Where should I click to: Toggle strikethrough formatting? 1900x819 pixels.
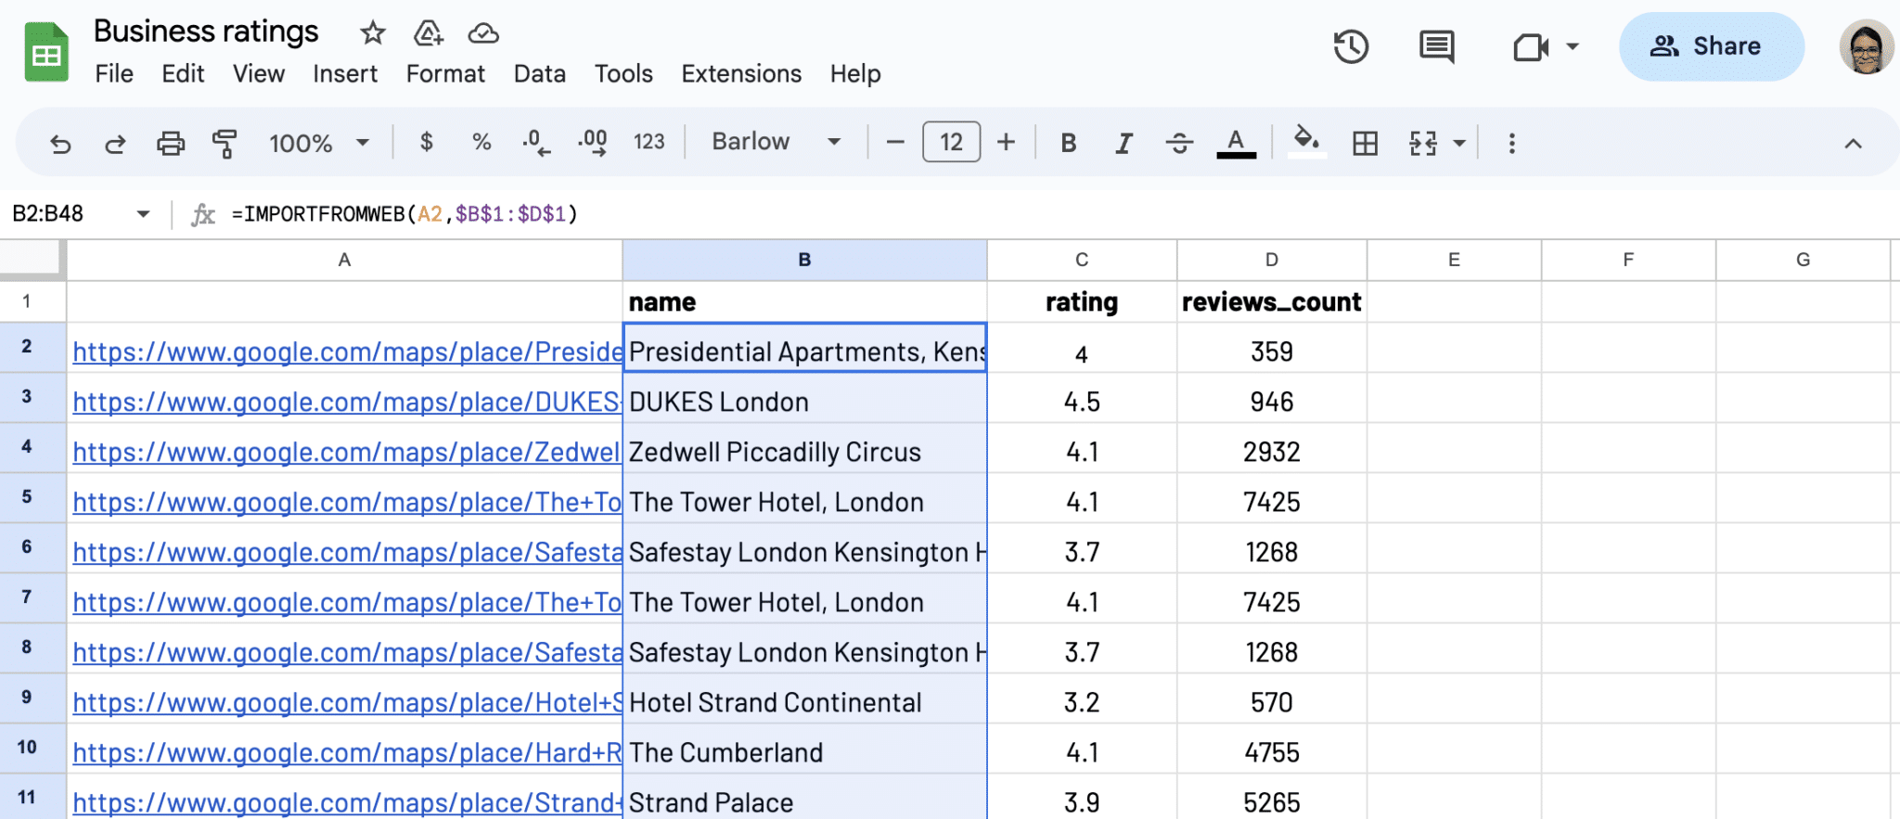[1179, 143]
